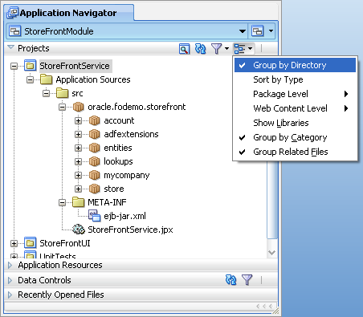Click the store package icon
363x317 pixels.
pyautogui.click(x=95, y=189)
